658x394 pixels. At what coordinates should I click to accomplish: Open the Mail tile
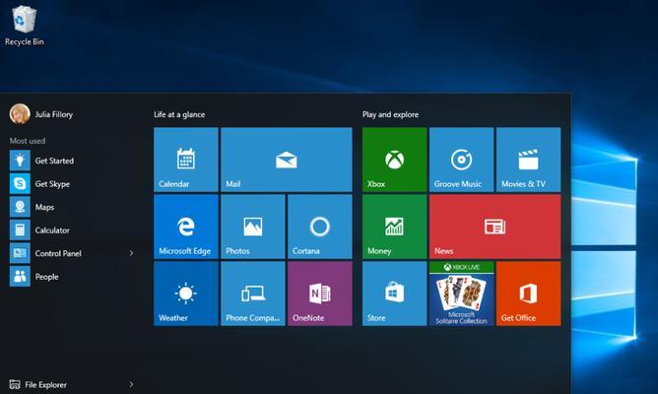287,160
